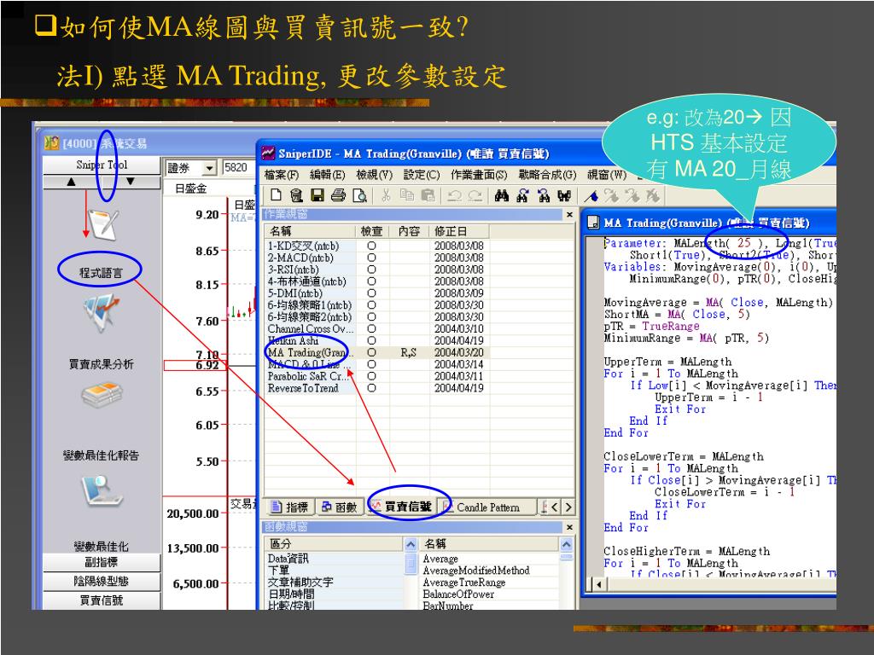
Task: Click the 名稱 function list scroll up arrow
Action: (567, 543)
